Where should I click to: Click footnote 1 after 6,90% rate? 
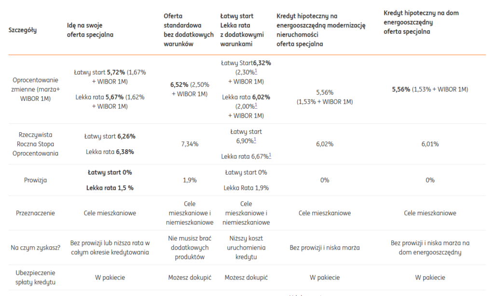[x=255, y=140]
